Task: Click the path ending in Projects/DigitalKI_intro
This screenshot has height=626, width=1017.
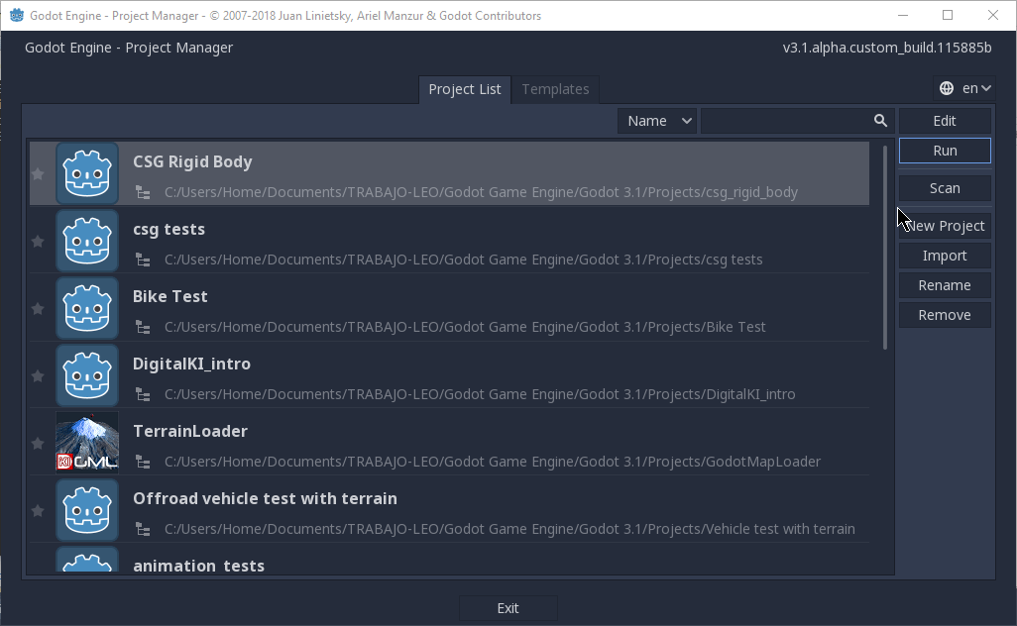Action: pos(480,394)
